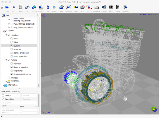
Task: Click the open file toolbar icon
Action: (7, 7)
